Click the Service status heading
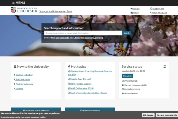The image size is (178, 119). pos(132,66)
